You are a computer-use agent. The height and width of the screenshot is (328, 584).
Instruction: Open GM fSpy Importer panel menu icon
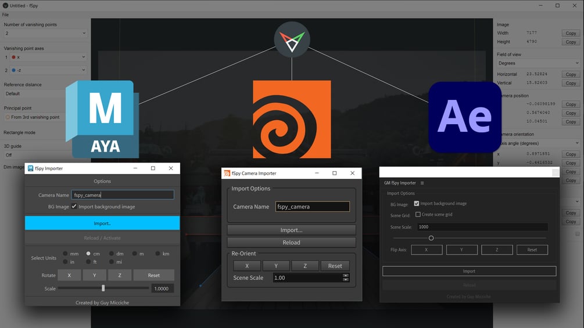coord(422,183)
